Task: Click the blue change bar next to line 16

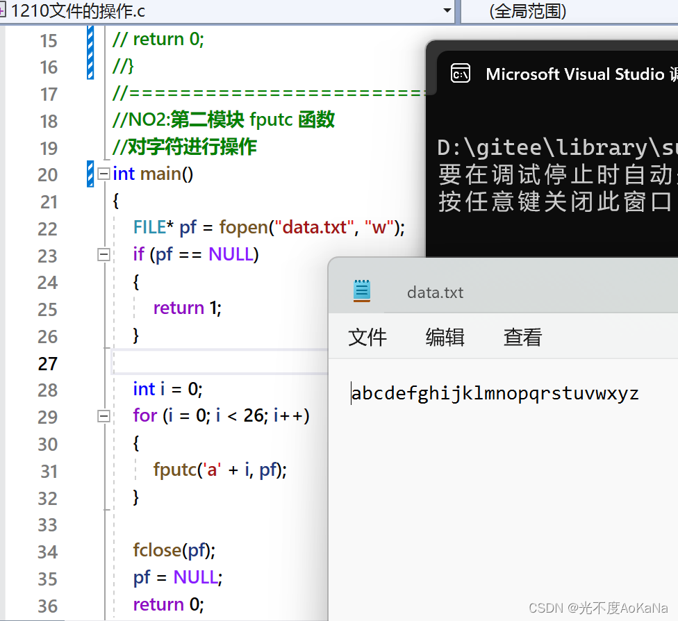Action: click(91, 67)
